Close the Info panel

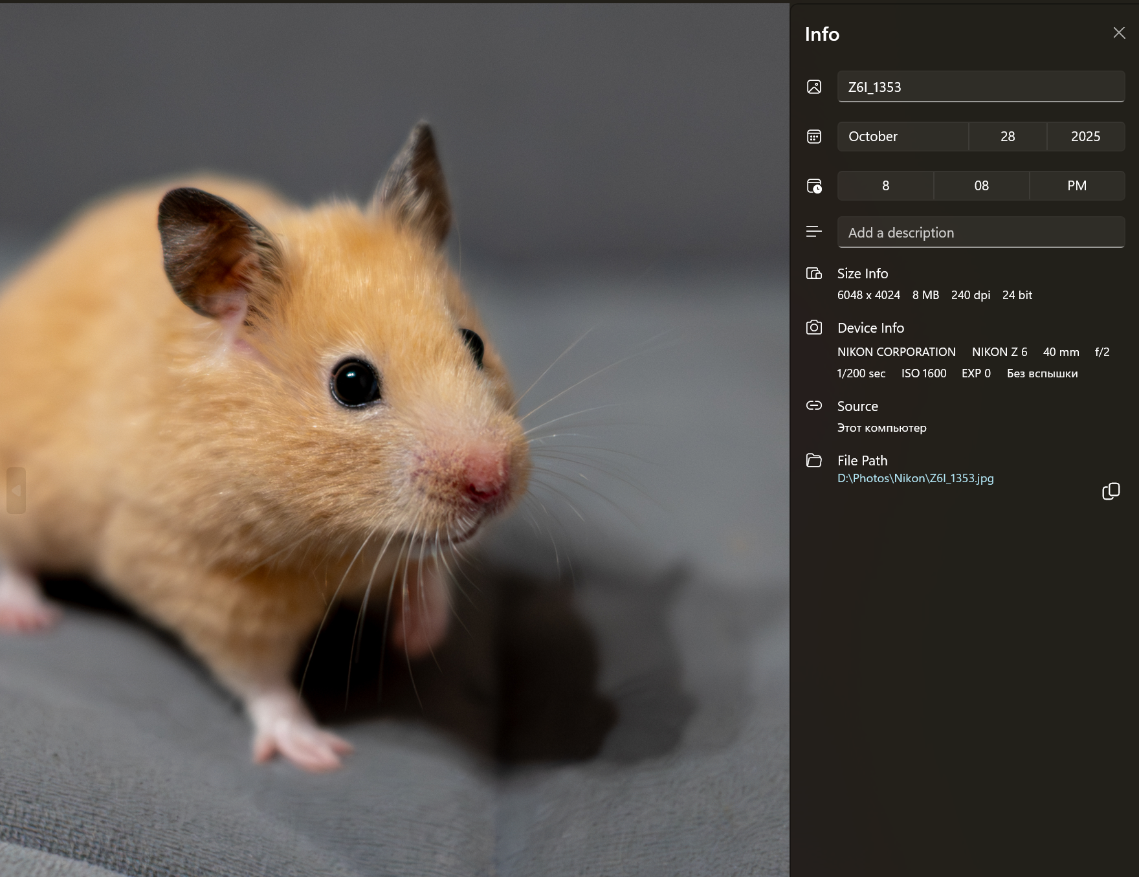tap(1119, 33)
